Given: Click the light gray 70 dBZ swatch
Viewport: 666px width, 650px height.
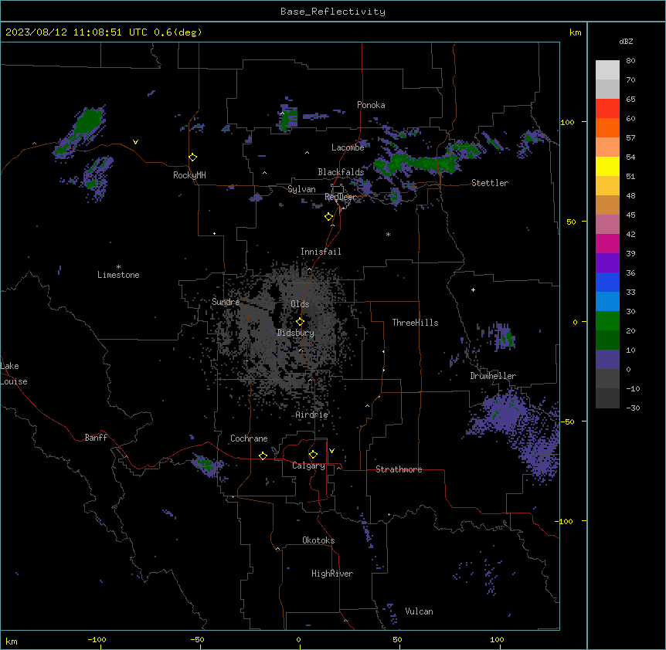Looking at the screenshot, I should coord(607,89).
